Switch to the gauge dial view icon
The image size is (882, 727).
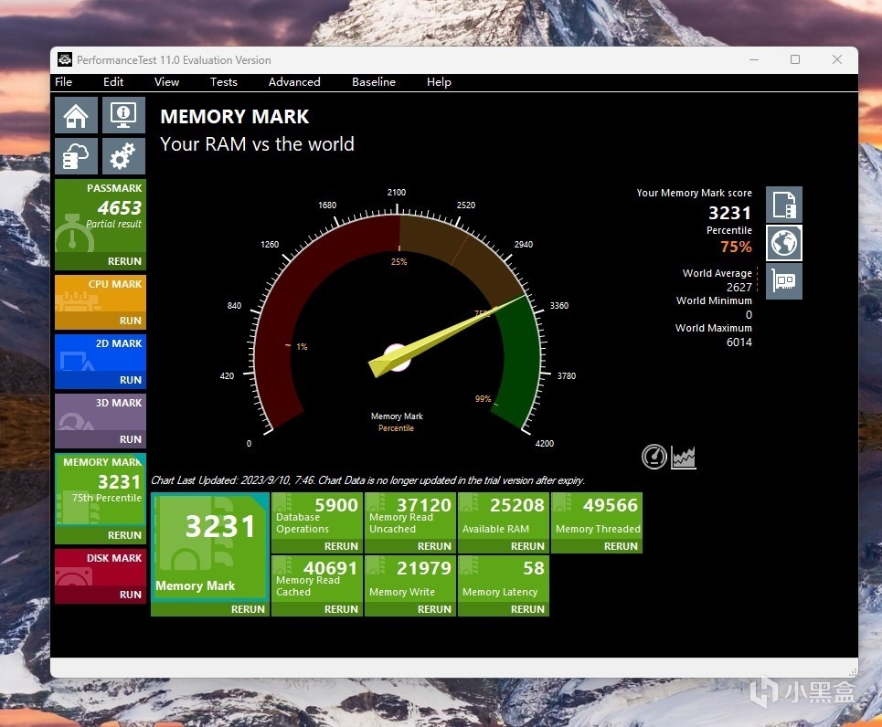tap(654, 457)
